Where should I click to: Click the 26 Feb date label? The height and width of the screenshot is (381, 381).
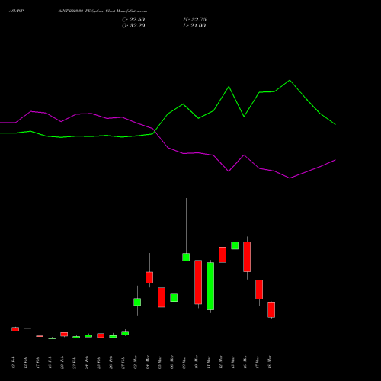(x=111, y=362)
